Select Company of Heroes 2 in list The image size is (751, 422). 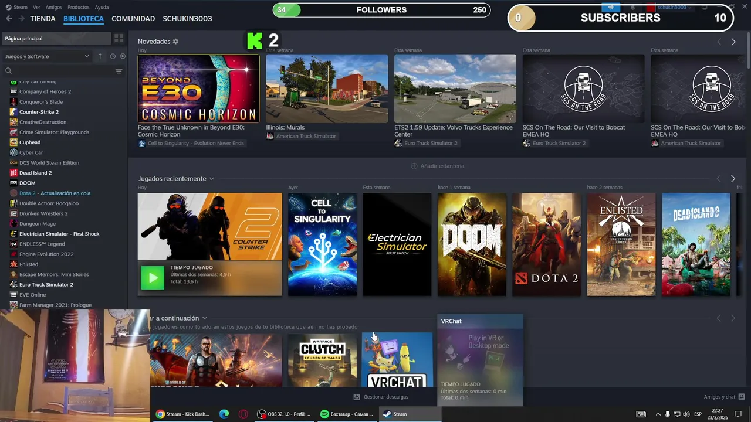[x=45, y=91]
